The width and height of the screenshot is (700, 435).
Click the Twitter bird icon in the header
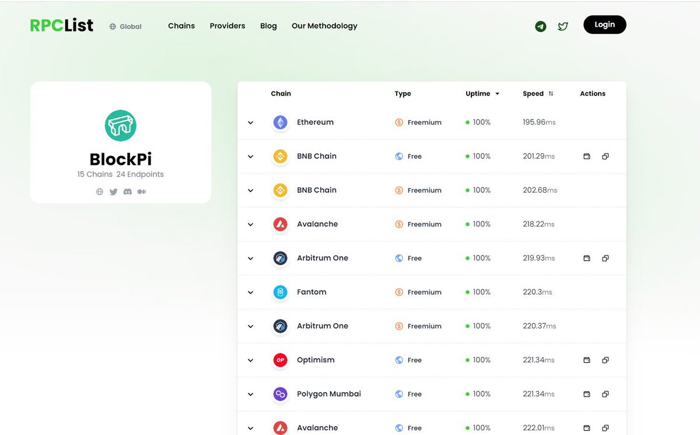click(563, 26)
